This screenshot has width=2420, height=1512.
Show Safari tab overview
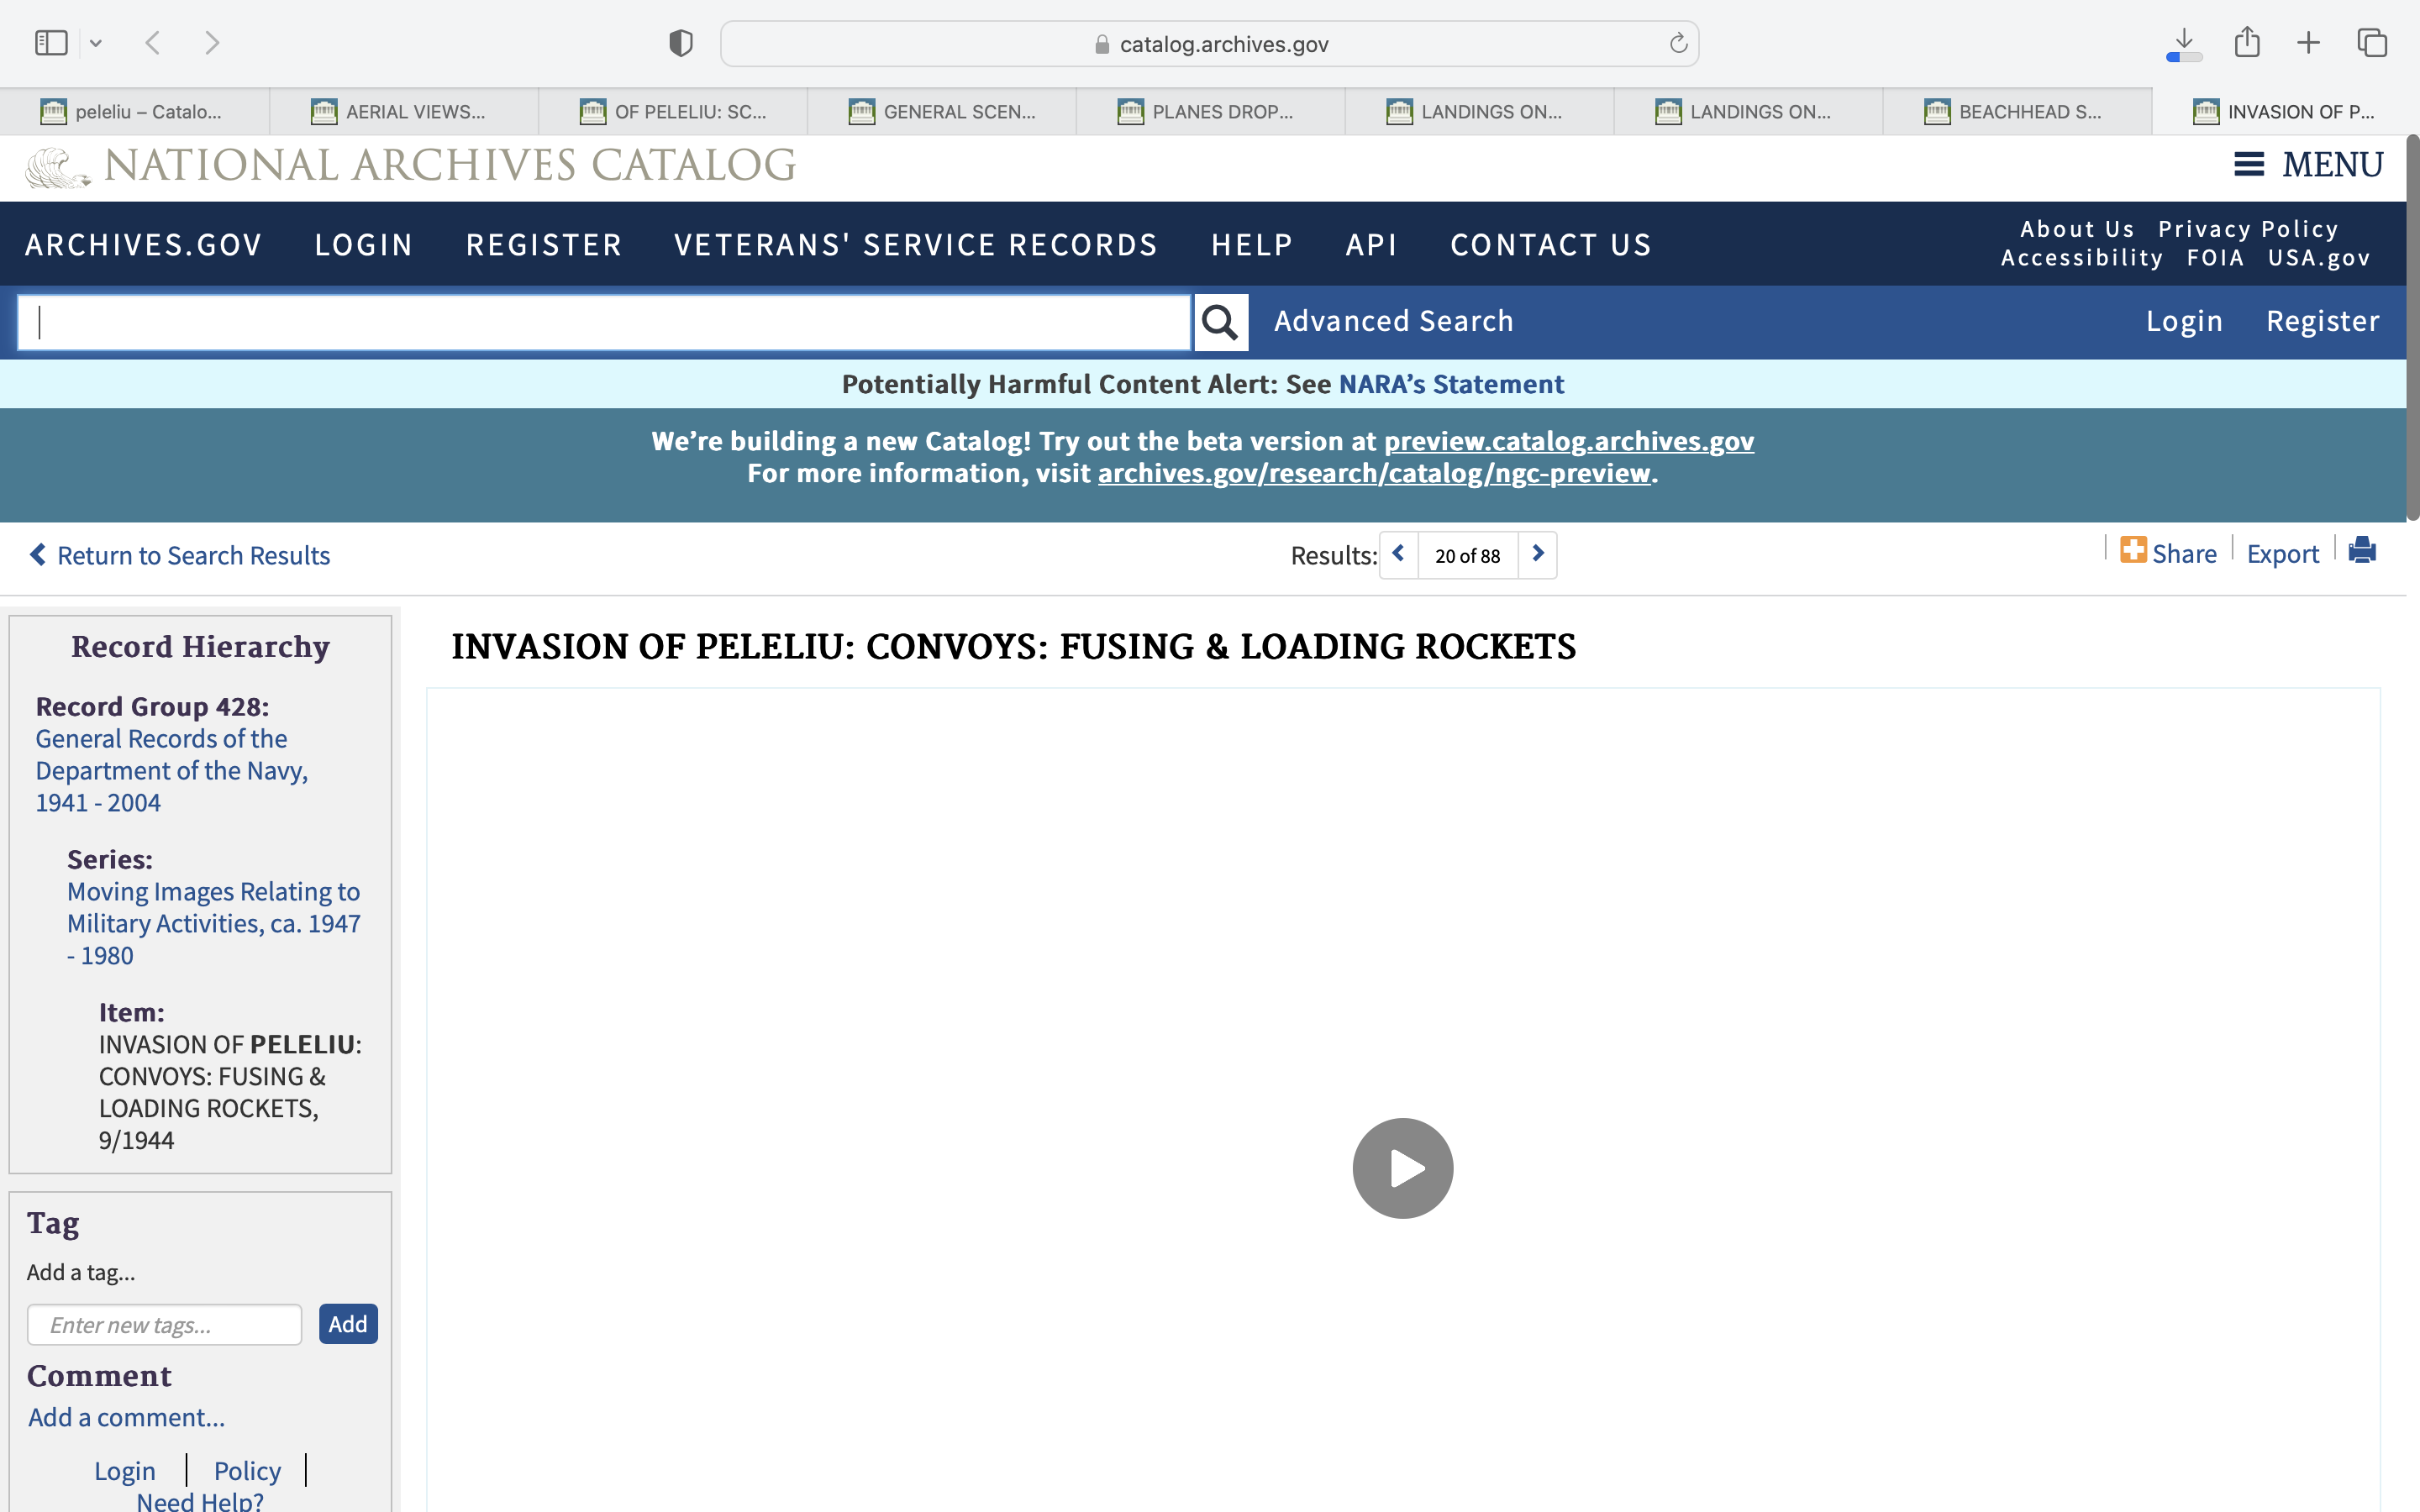(2372, 43)
